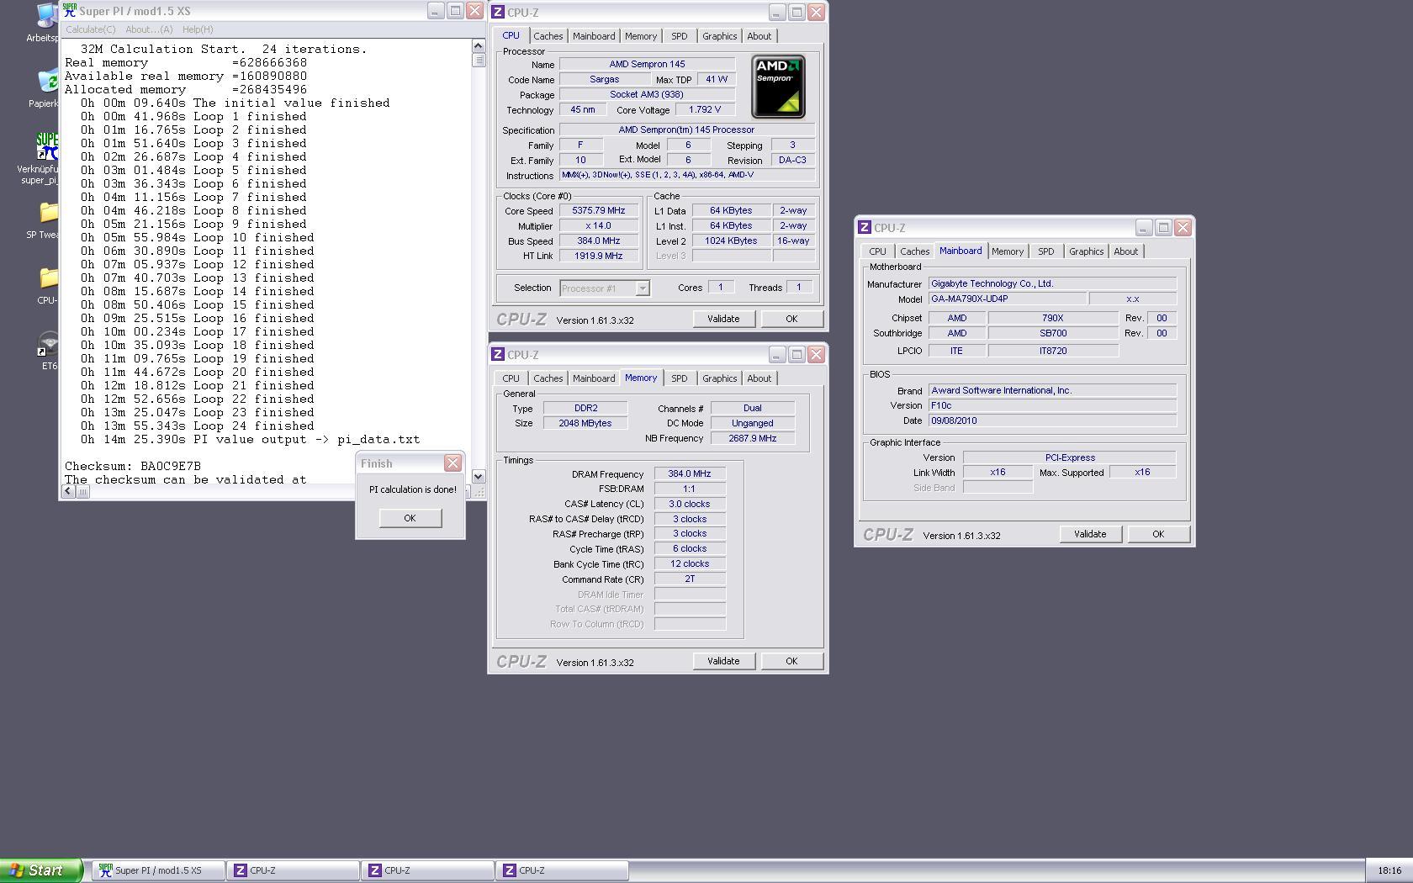
Task: Click the BIOS version F10c field
Action: 1052,405
